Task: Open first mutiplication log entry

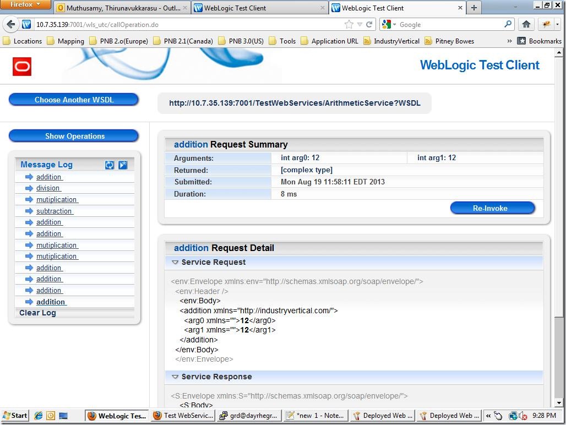Action: (x=57, y=199)
